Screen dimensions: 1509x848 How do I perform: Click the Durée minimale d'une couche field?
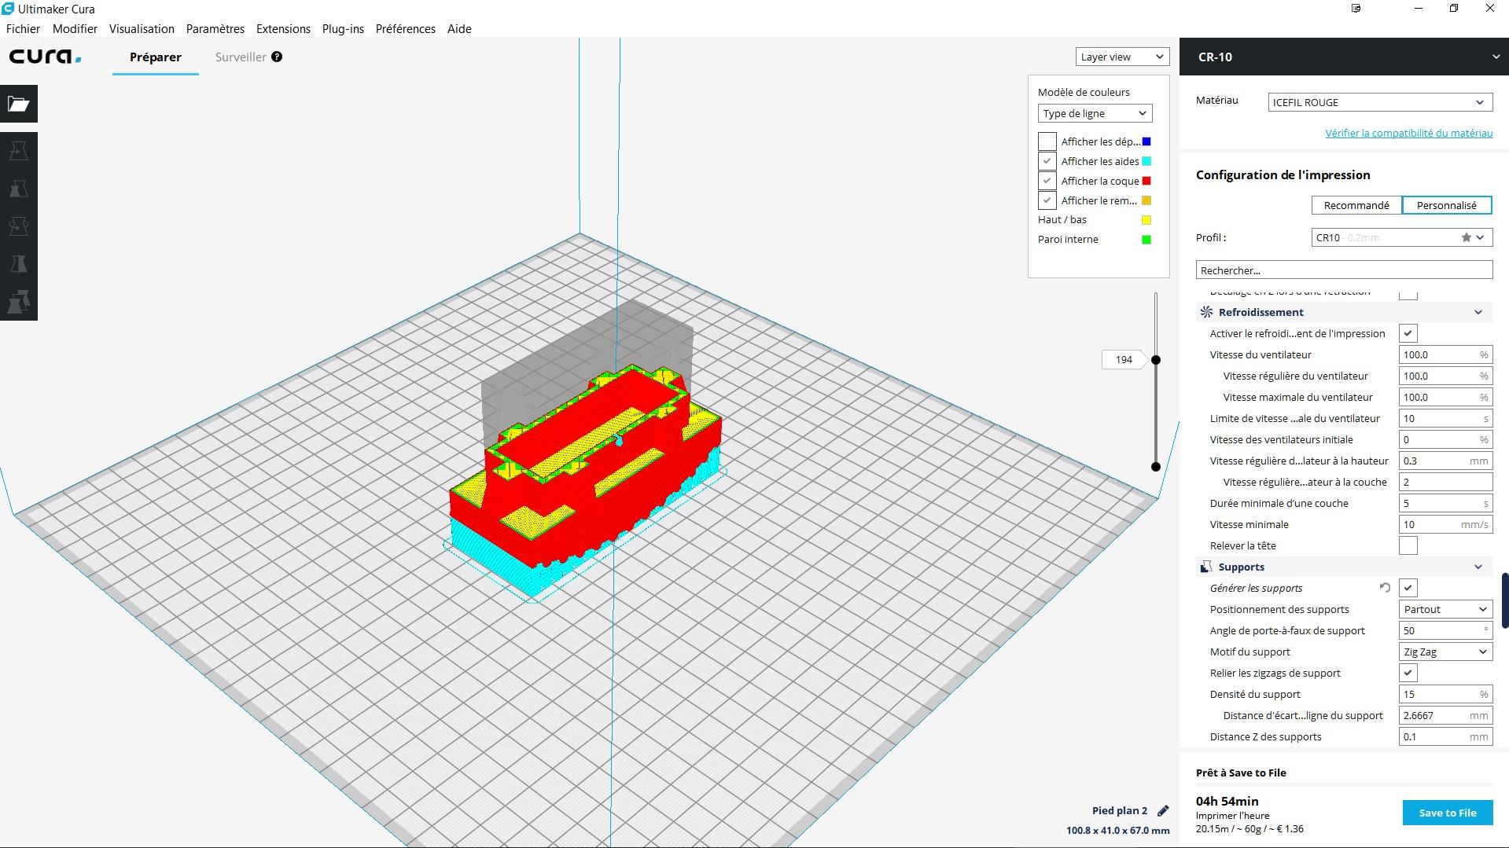pyautogui.click(x=1445, y=503)
